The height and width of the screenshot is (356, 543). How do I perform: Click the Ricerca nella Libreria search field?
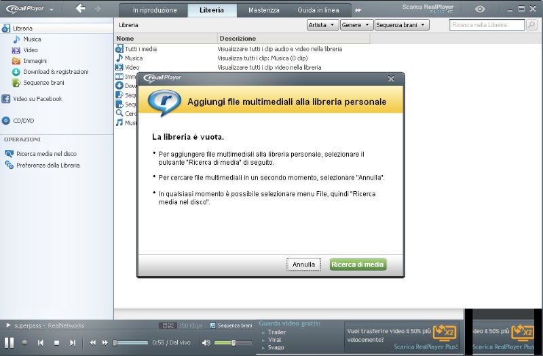pyautogui.click(x=487, y=24)
